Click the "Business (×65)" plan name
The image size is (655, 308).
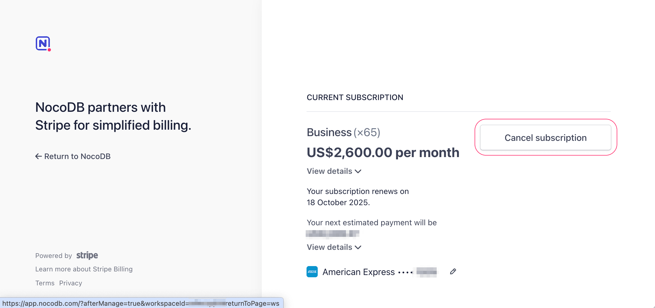click(x=343, y=132)
